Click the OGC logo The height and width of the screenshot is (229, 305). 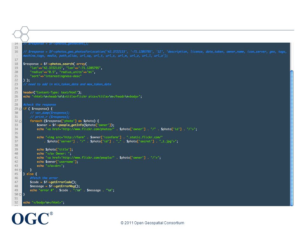tap(32, 219)
